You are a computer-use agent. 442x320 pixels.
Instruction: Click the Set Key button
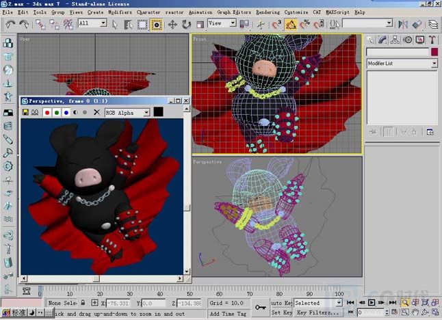click(x=281, y=312)
